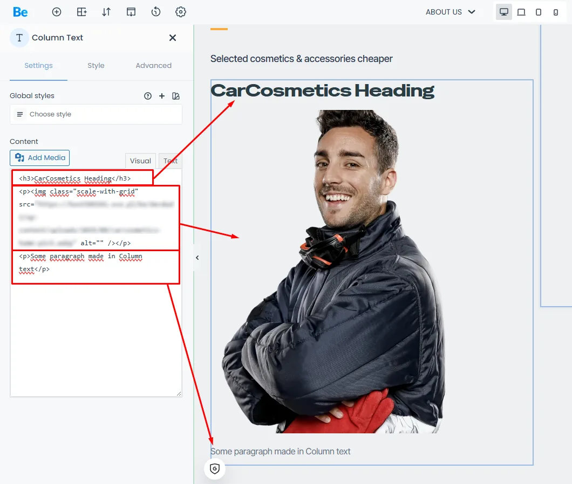Viewport: 572px width, 484px height.
Task: Click 'Selected cosmetics & accessories cheaper' text
Action: [301, 59]
